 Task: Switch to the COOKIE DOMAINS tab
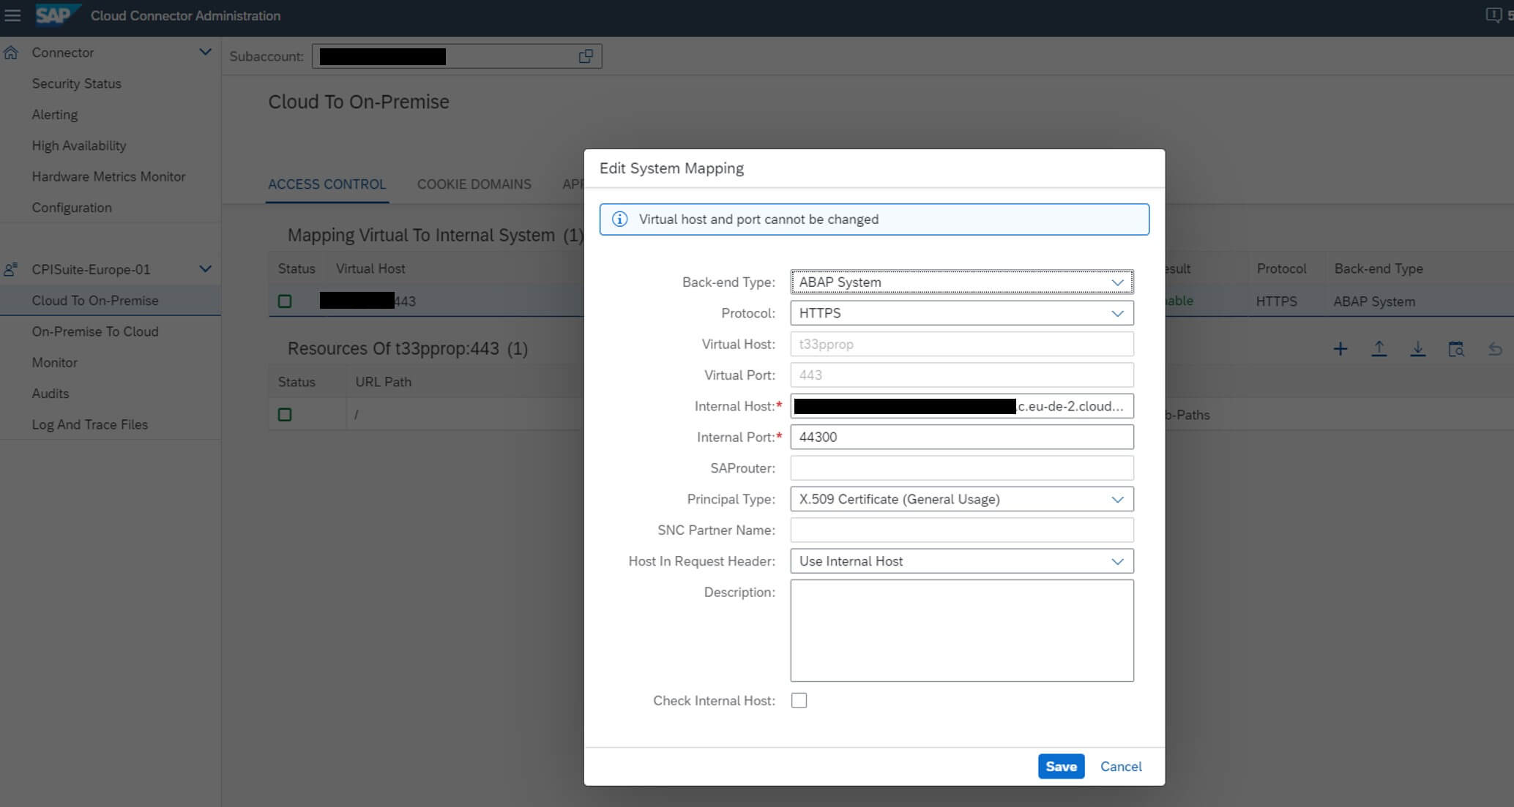474,184
